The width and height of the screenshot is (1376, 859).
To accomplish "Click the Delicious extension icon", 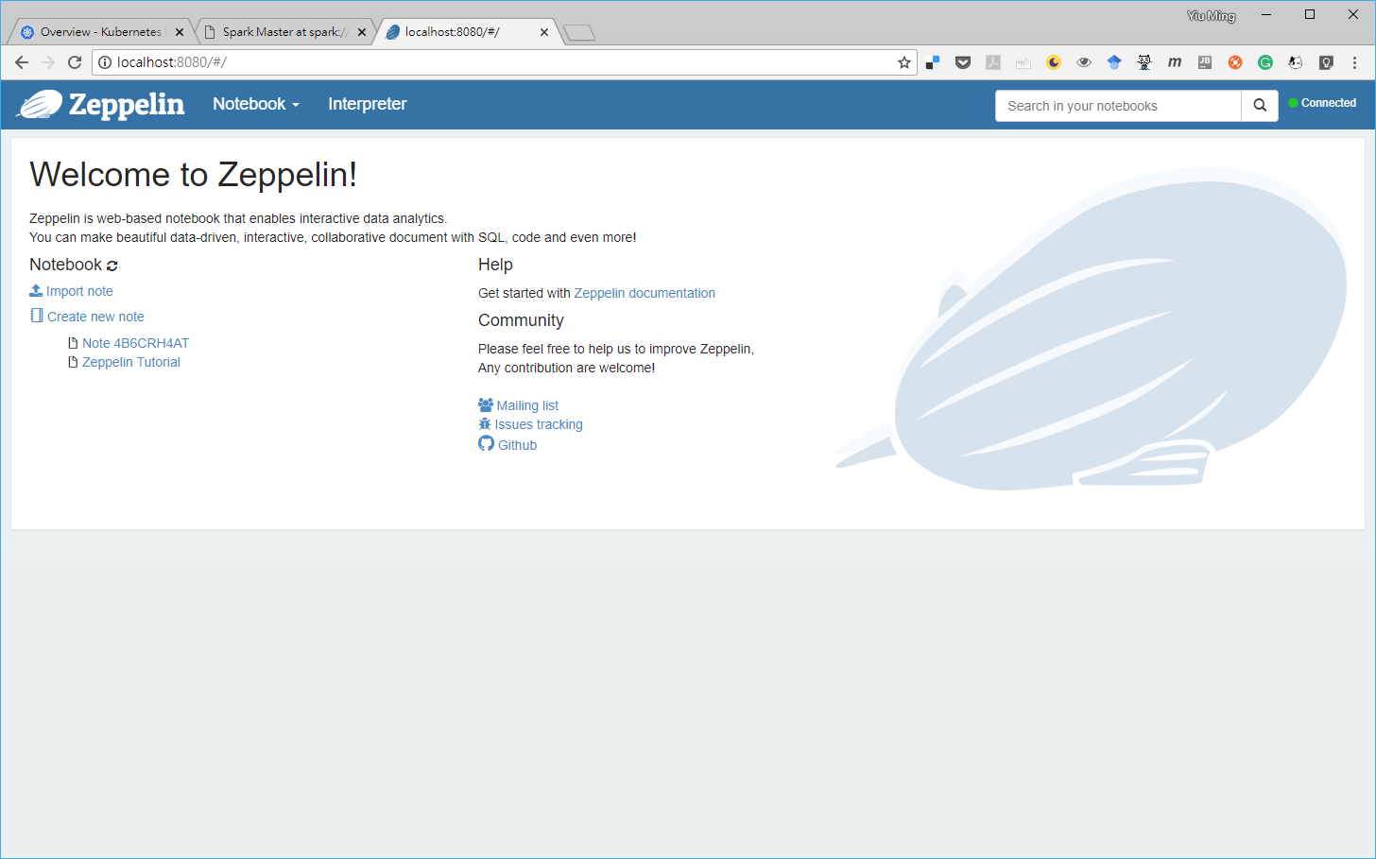I will (x=933, y=62).
